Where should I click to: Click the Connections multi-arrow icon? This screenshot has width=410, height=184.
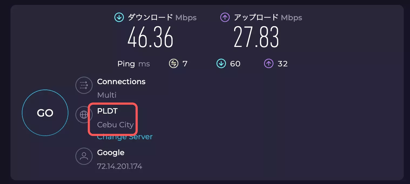(84, 85)
